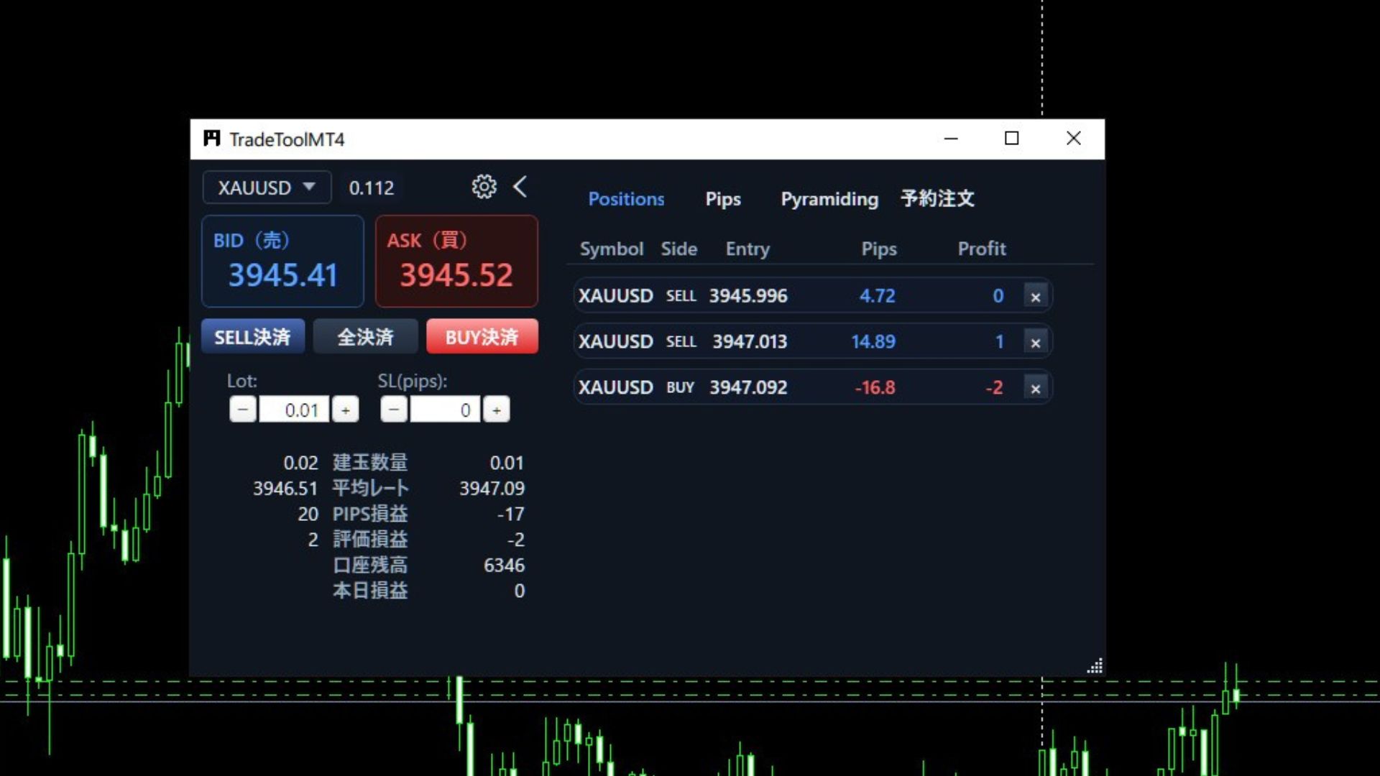Close the SELL position entered at 3947.013

point(1035,343)
